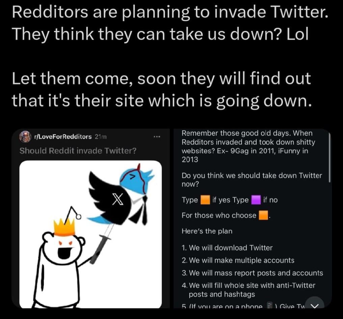343x319 pixels.
Task: Click the phone emoji in step 5
Action: pyautogui.click(x=269, y=305)
